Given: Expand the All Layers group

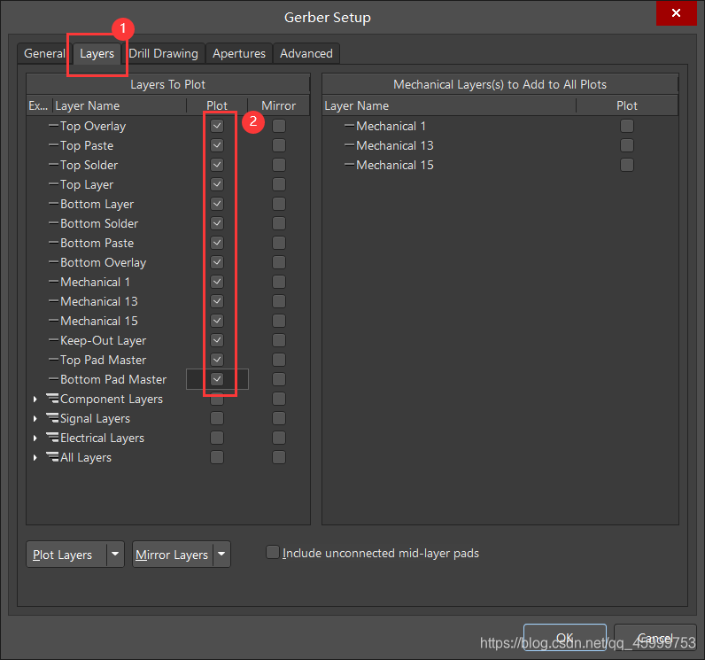Looking at the screenshot, I should [35, 458].
